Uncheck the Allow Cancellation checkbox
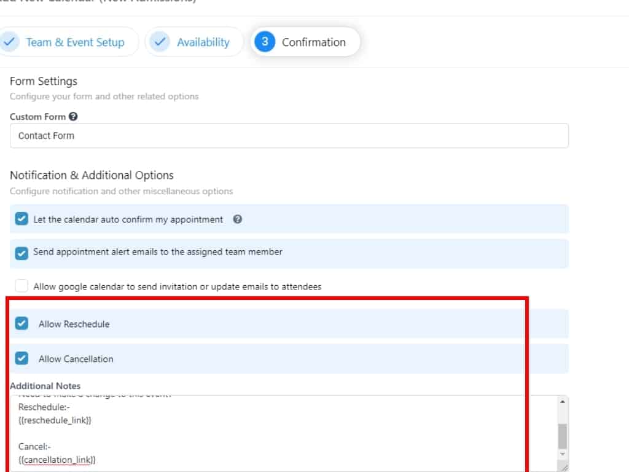This screenshot has width=629, height=472. click(x=22, y=358)
